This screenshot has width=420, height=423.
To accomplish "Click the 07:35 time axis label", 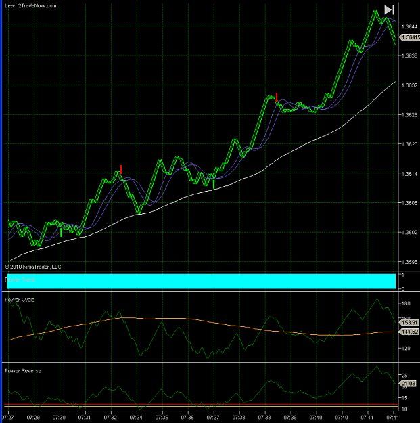I will [162, 418].
